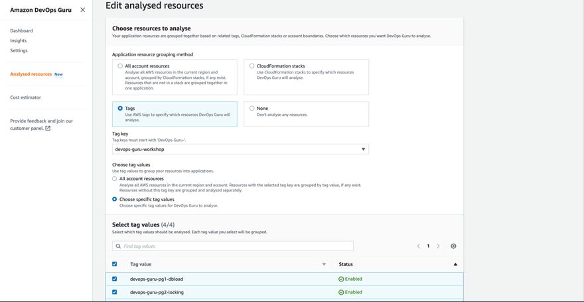
Task: Click the search magnifier icon
Action: pyautogui.click(x=118, y=246)
